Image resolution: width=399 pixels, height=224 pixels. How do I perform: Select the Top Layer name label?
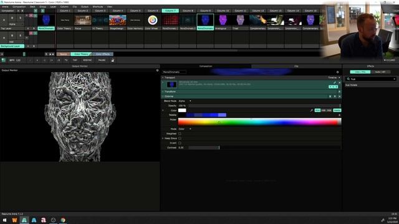12,29
